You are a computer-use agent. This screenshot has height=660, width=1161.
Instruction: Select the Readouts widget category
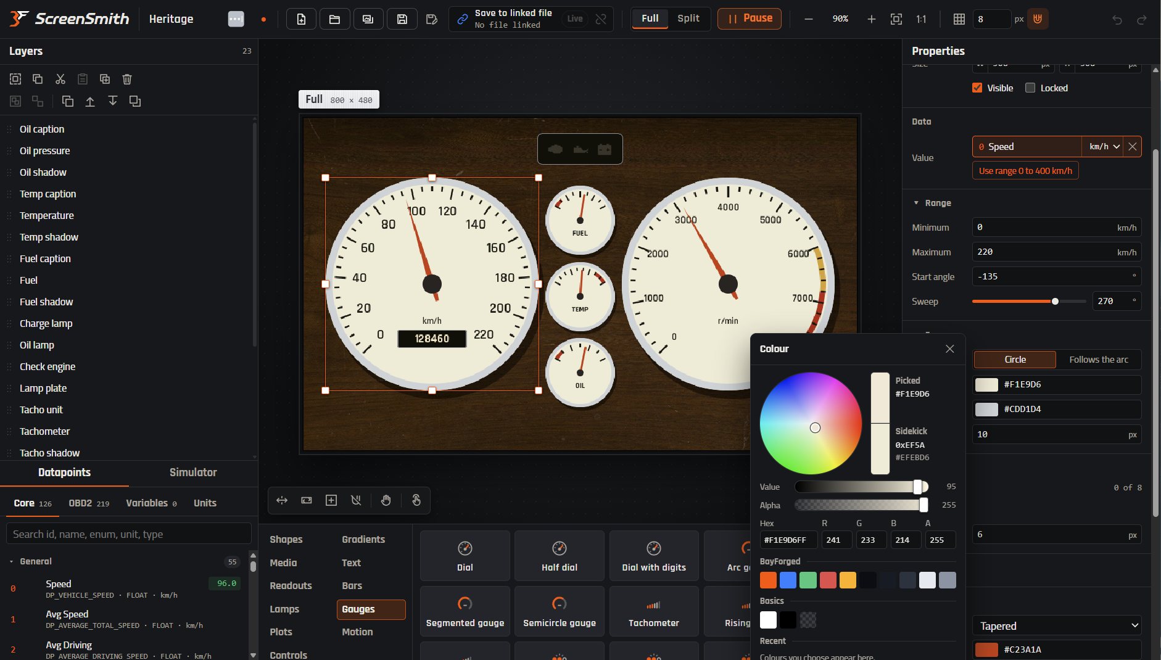291,586
